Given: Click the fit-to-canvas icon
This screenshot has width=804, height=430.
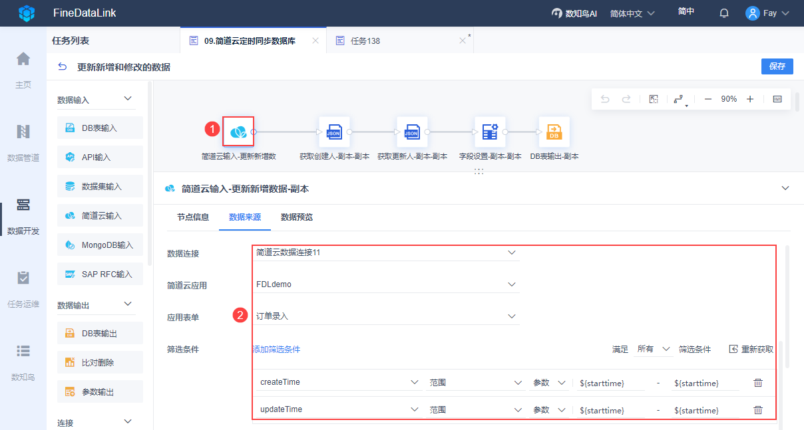Looking at the screenshot, I should [x=654, y=99].
